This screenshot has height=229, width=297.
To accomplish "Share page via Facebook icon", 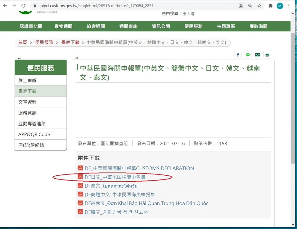I will pyautogui.click(x=238, y=55).
